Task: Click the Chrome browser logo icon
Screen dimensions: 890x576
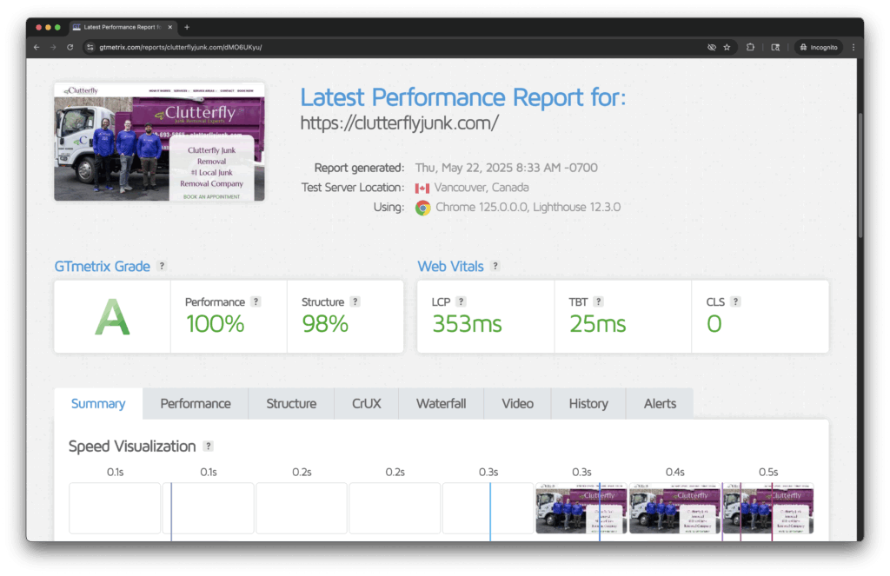Action: (x=423, y=208)
